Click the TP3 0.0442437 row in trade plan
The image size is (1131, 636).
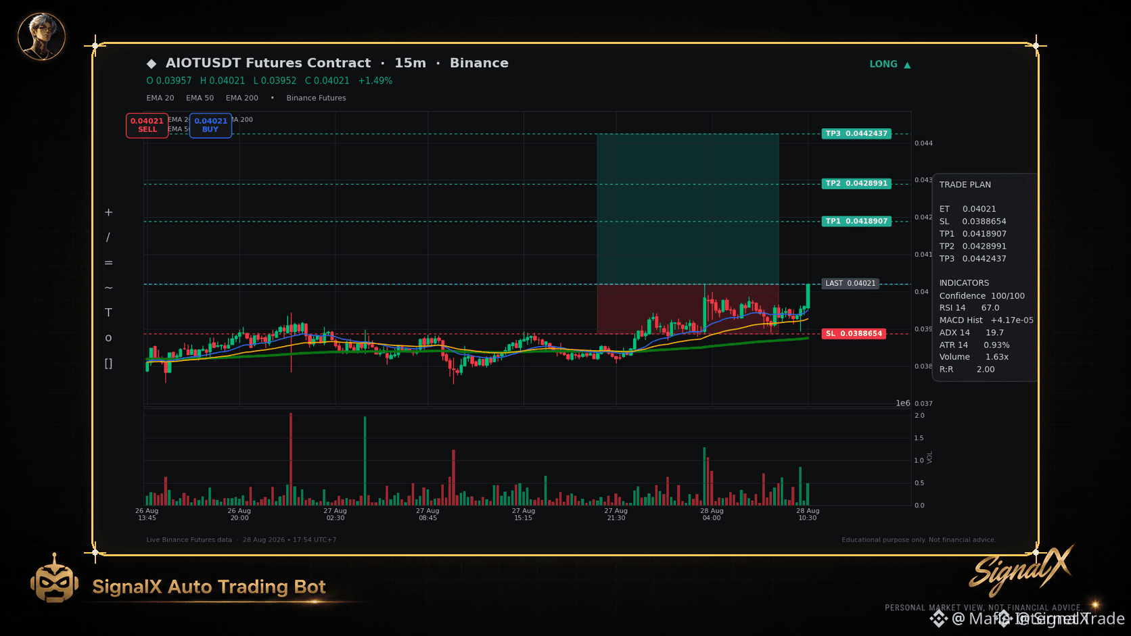[x=973, y=259]
